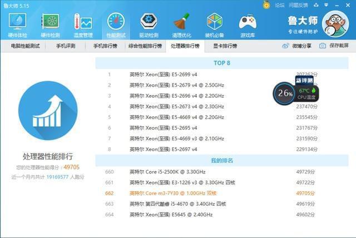This screenshot has width=356, height=238.
Task: Click the 我的排名 section header
Action: click(222, 160)
